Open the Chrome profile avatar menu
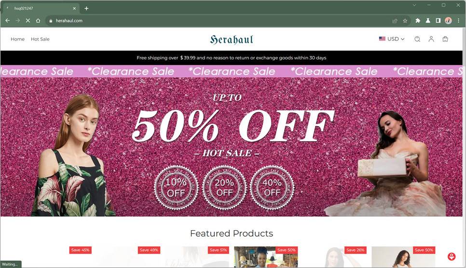 point(448,21)
